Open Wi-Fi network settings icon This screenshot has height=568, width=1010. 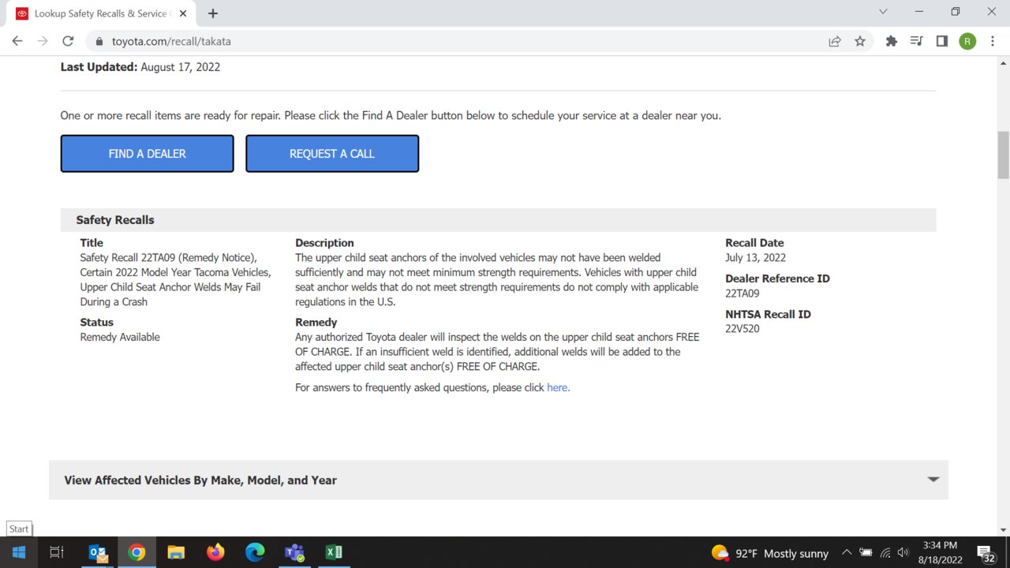(885, 553)
